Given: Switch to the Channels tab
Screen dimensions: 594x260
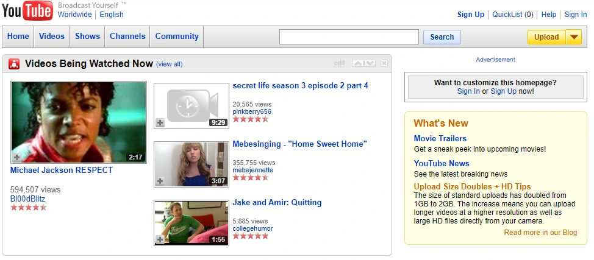Looking at the screenshot, I should click(x=127, y=37).
